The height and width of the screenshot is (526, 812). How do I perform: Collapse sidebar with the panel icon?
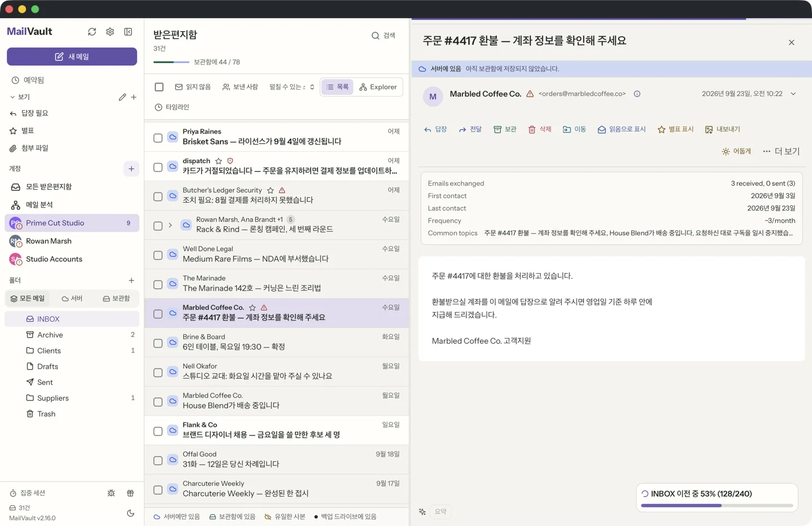click(x=128, y=32)
